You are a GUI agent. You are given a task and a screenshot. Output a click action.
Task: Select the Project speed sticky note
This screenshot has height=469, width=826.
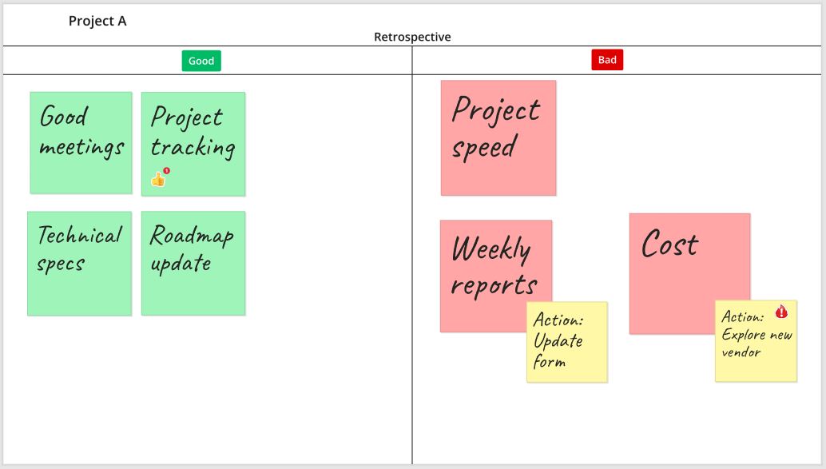[x=498, y=137]
